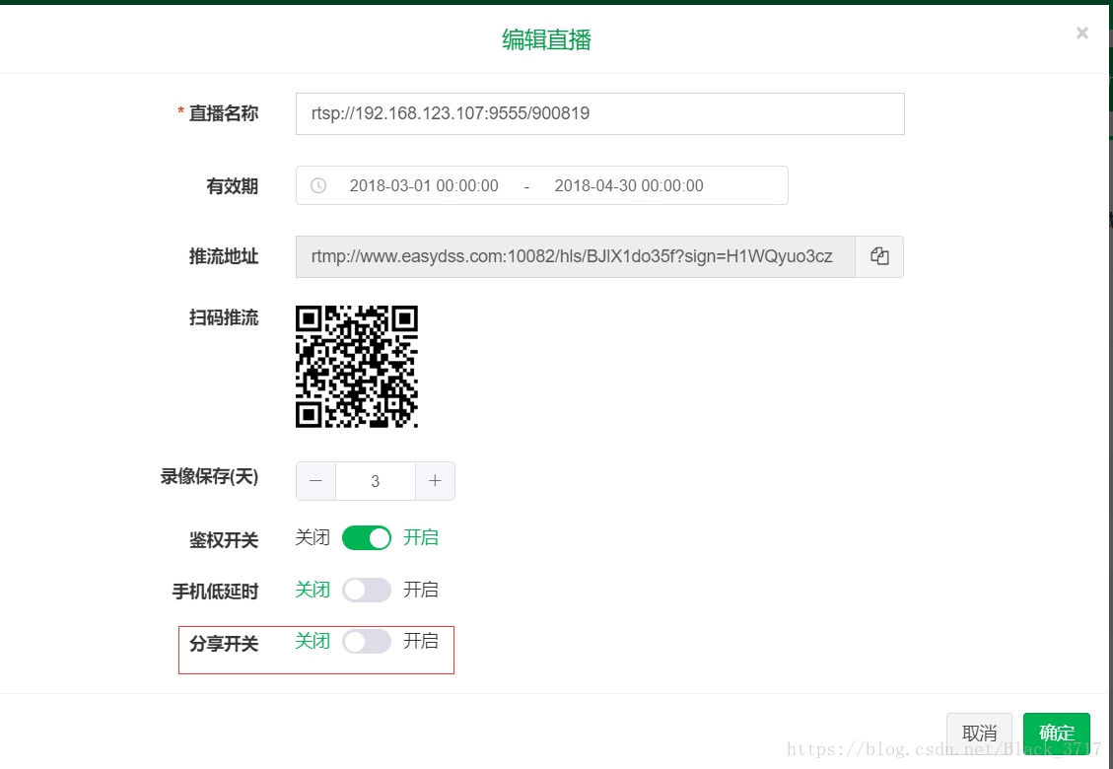The width and height of the screenshot is (1113, 769).
Task: Click the 分享开关 label
Action: (x=224, y=644)
